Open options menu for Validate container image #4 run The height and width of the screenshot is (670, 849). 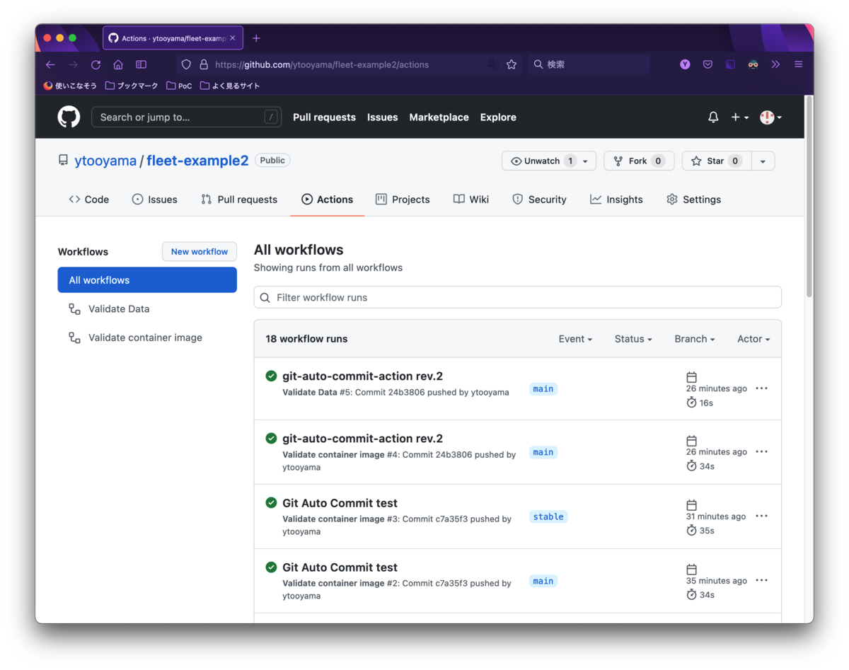[761, 451]
